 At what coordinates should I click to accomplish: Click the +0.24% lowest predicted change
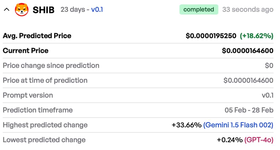(230, 140)
